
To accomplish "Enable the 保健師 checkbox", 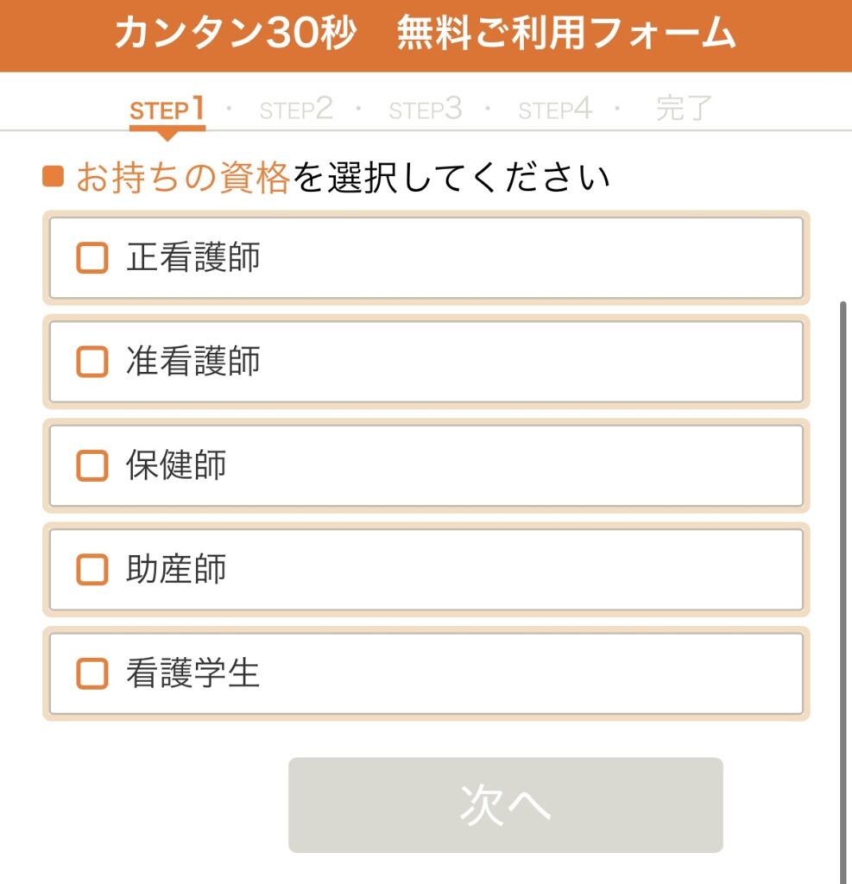I will tap(92, 466).
